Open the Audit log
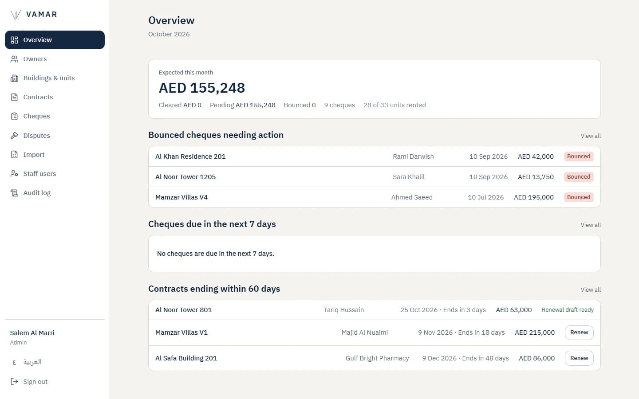This screenshot has height=399, width=639. click(x=55, y=193)
